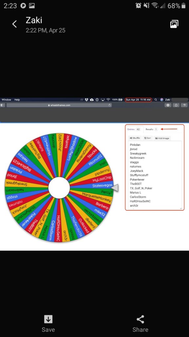Click the Sort button
The image size is (189, 337).
pos(148,138)
